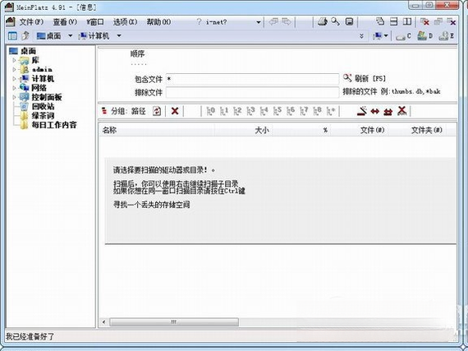
Task: Click the save disk toolbar icon
Action: 349,21
